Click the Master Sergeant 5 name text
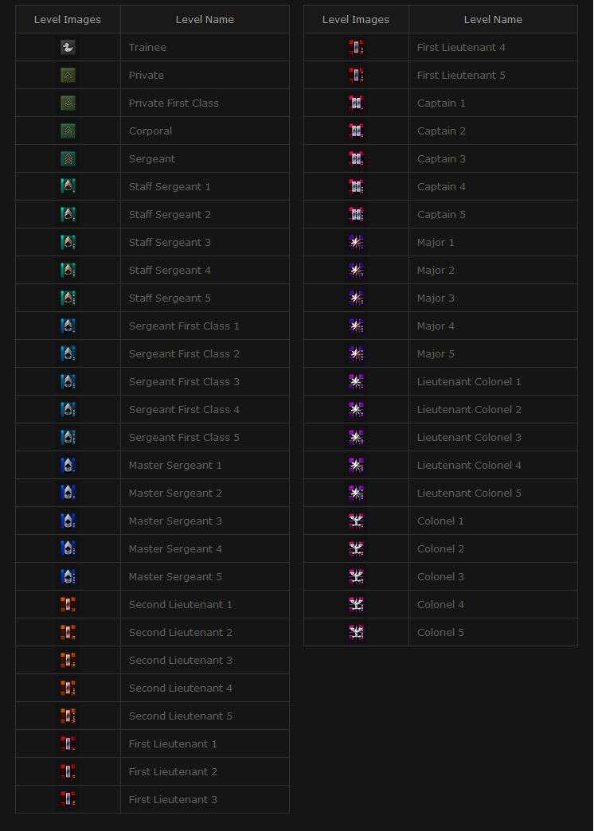The height and width of the screenshot is (831, 594). tap(175, 577)
